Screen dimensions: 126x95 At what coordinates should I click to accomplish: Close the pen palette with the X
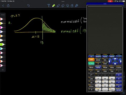coord(3,70)
